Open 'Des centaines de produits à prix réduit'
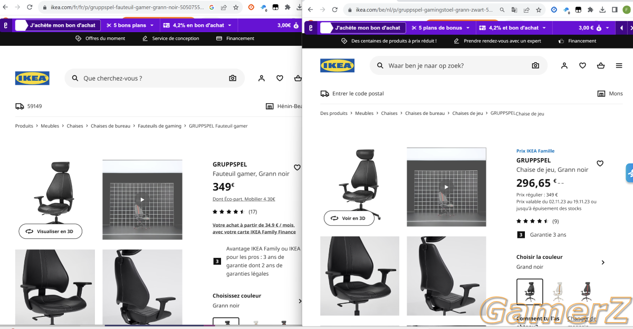This screenshot has height=329, width=633. pos(389,41)
